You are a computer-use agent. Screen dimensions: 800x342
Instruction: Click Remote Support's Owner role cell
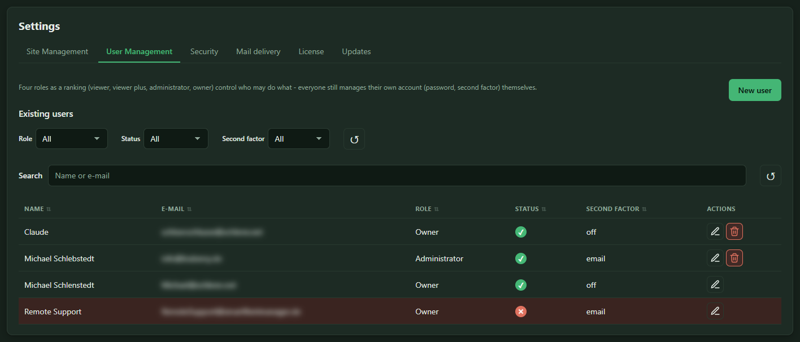pyautogui.click(x=427, y=312)
